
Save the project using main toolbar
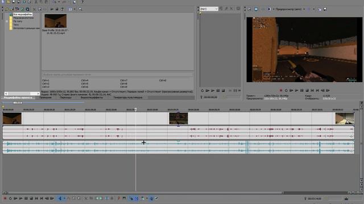point(14,2)
